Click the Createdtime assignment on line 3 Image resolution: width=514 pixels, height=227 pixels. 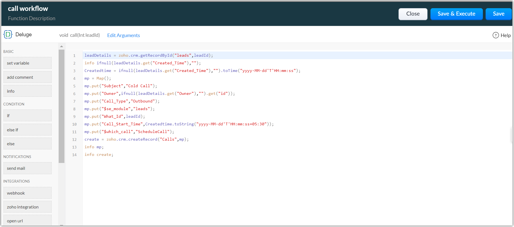(192, 71)
